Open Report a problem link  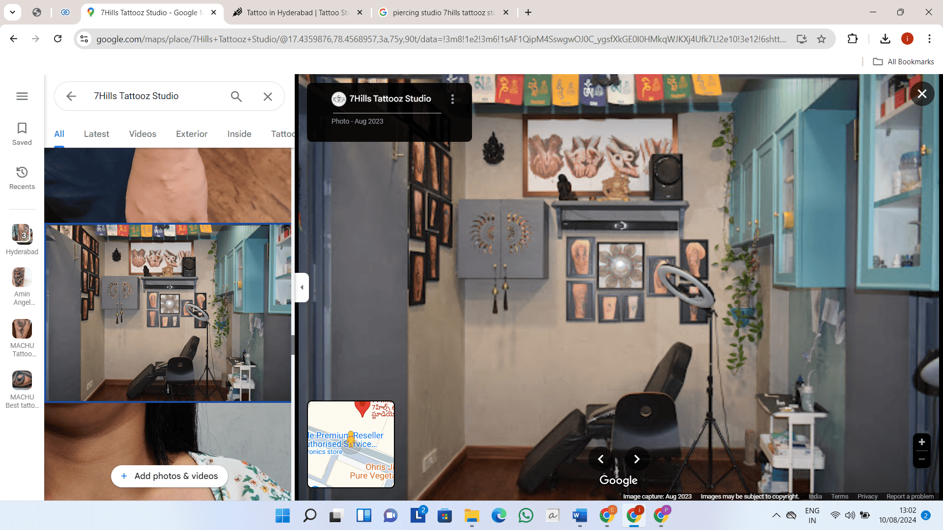(x=910, y=497)
